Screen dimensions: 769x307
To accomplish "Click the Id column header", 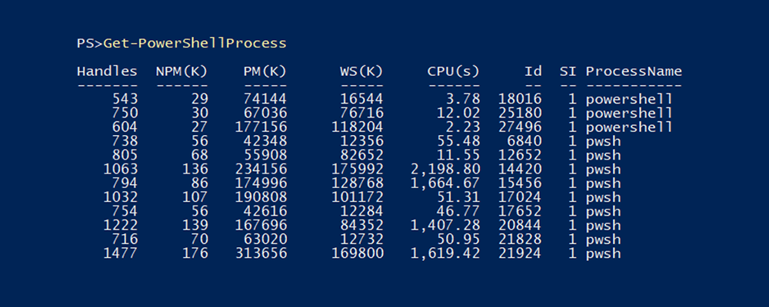I will [x=533, y=71].
